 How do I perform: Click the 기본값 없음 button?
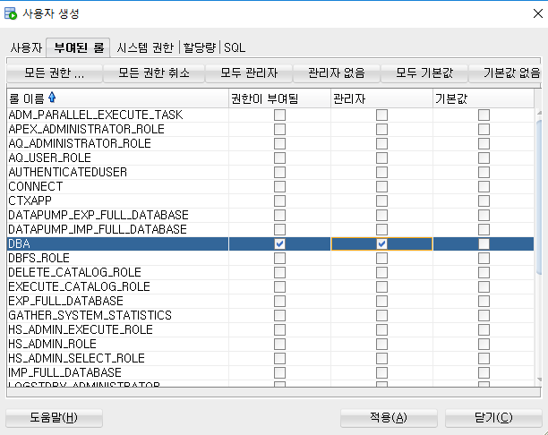click(505, 73)
